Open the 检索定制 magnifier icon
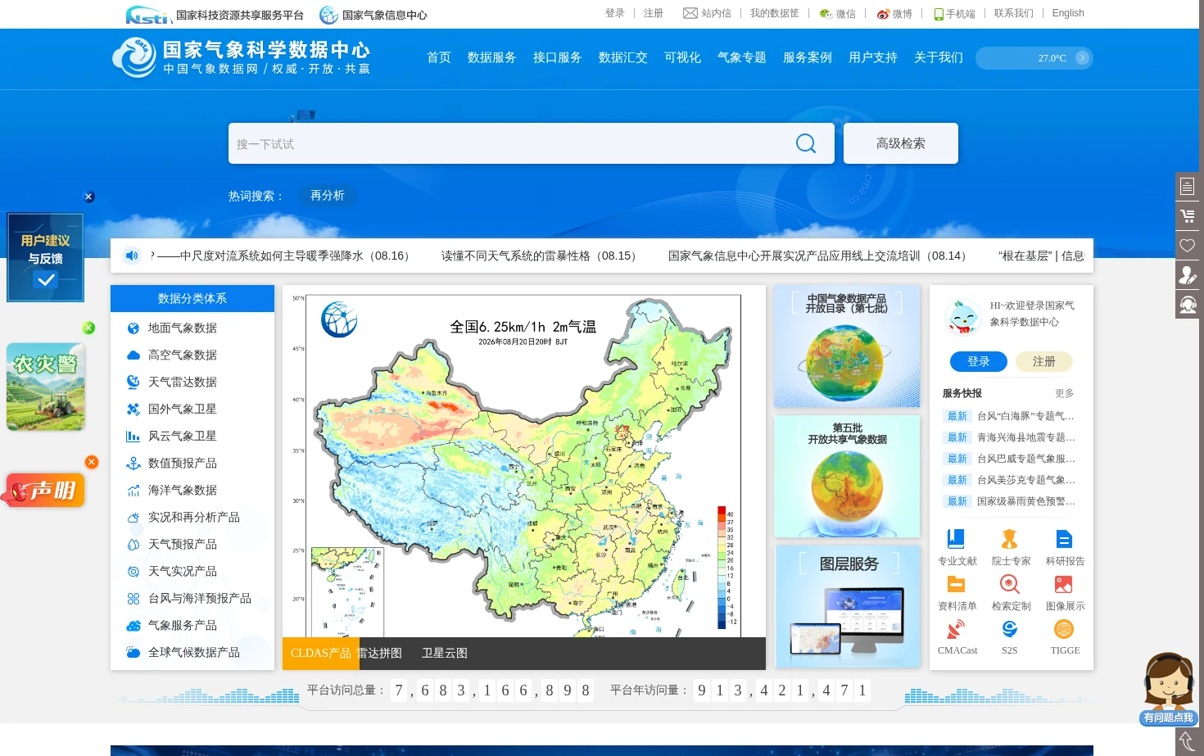This screenshot has width=1204, height=756. pos(1010,584)
